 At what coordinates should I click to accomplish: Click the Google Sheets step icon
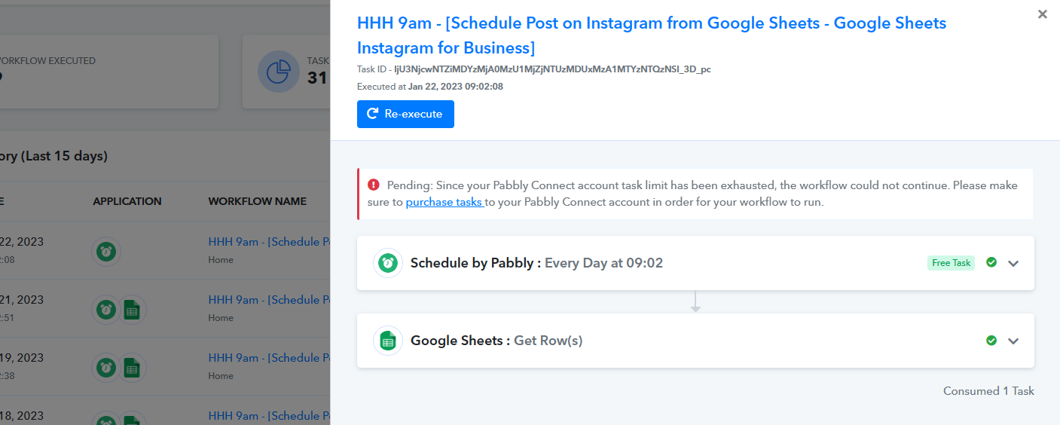tap(388, 341)
